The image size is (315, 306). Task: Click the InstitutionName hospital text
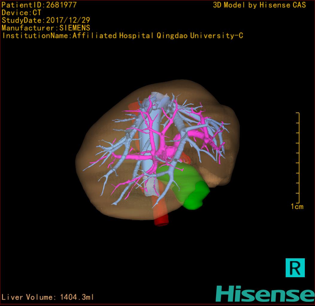coord(122,36)
